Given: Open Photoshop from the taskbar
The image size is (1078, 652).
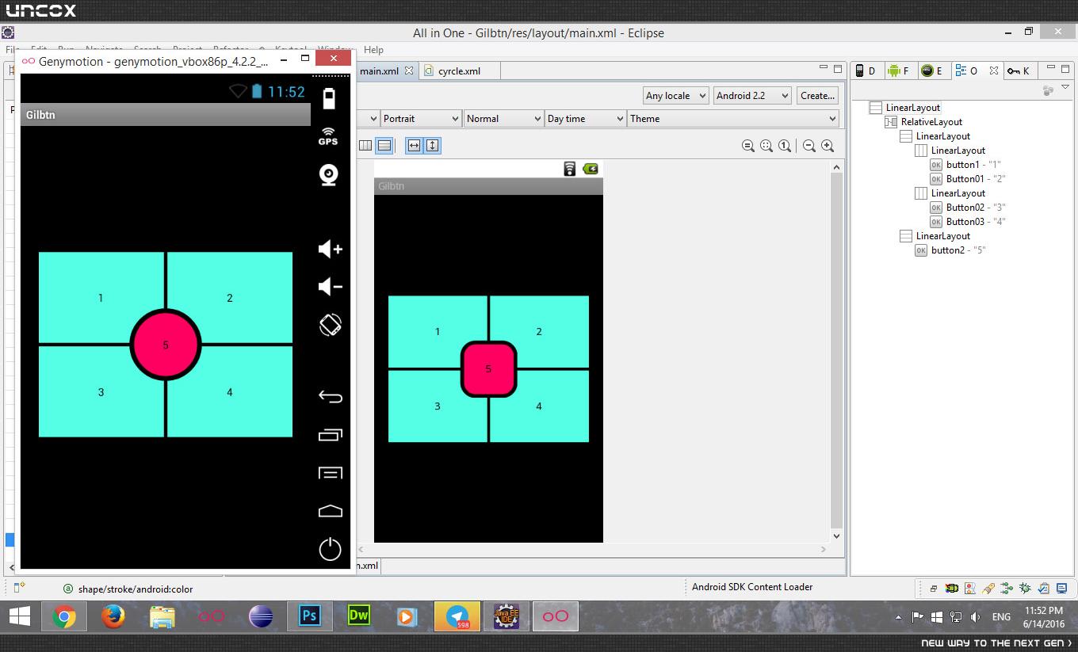Looking at the screenshot, I should [310, 616].
